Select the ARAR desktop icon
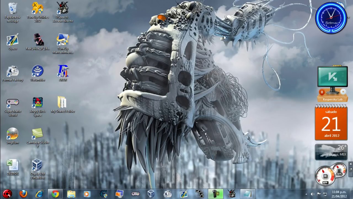The height and width of the screenshot is (199, 353). coord(63,74)
